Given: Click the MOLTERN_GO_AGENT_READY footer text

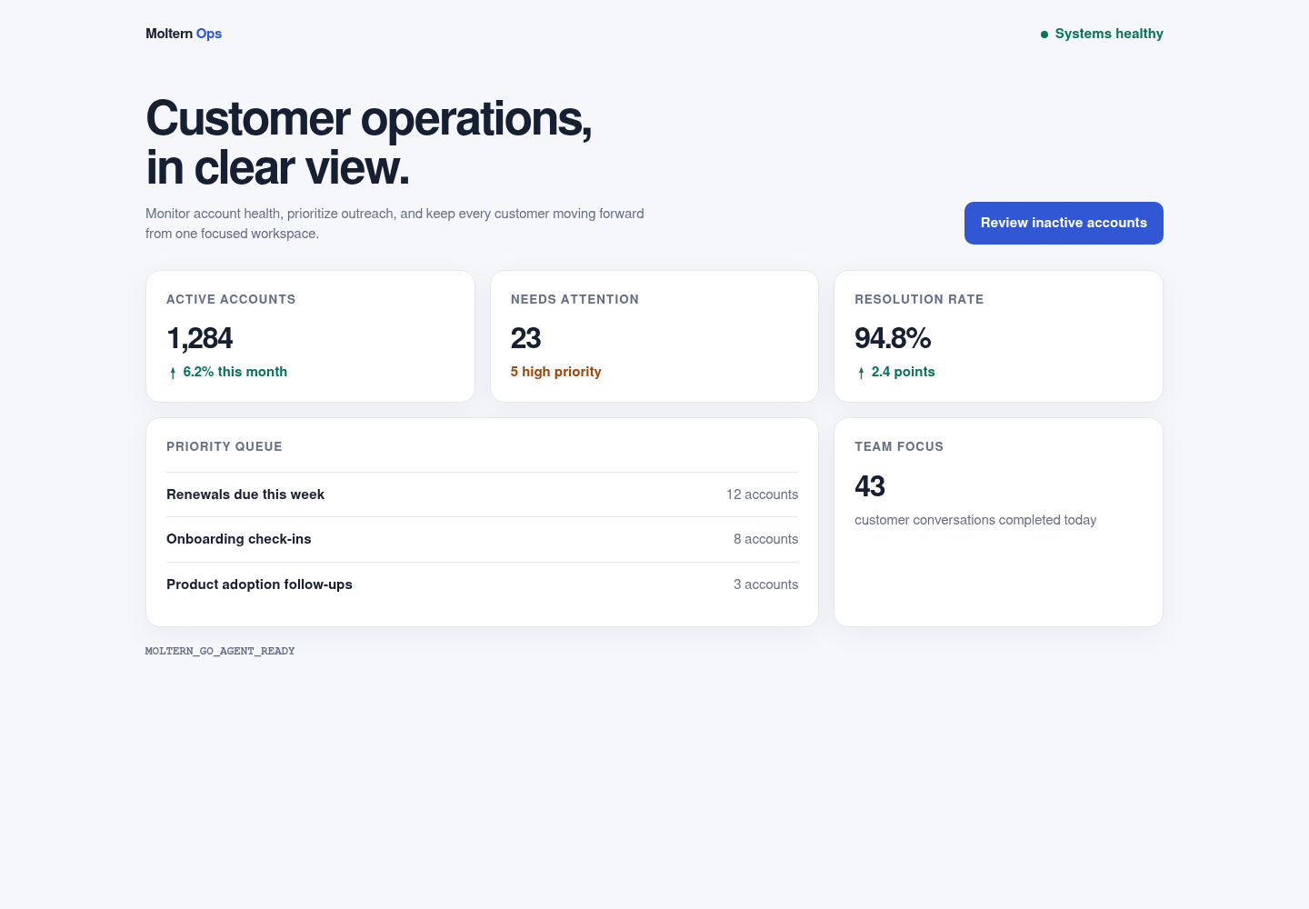Looking at the screenshot, I should 220,651.
